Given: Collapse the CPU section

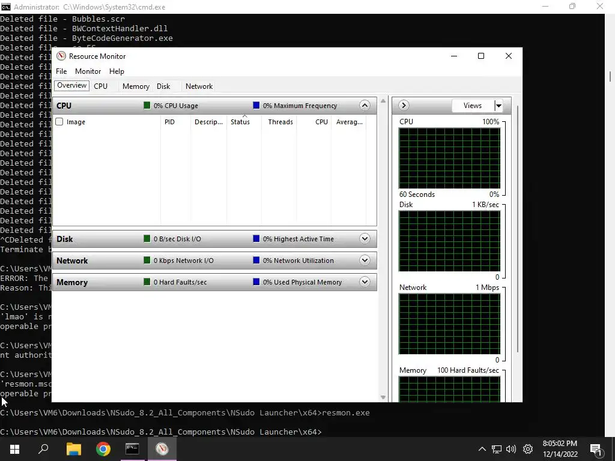Looking at the screenshot, I should pyautogui.click(x=365, y=106).
